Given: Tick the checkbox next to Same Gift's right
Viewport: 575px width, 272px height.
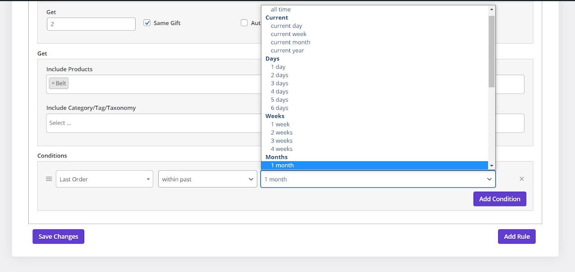Looking at the screenshot, I should (x=244, y=23).
